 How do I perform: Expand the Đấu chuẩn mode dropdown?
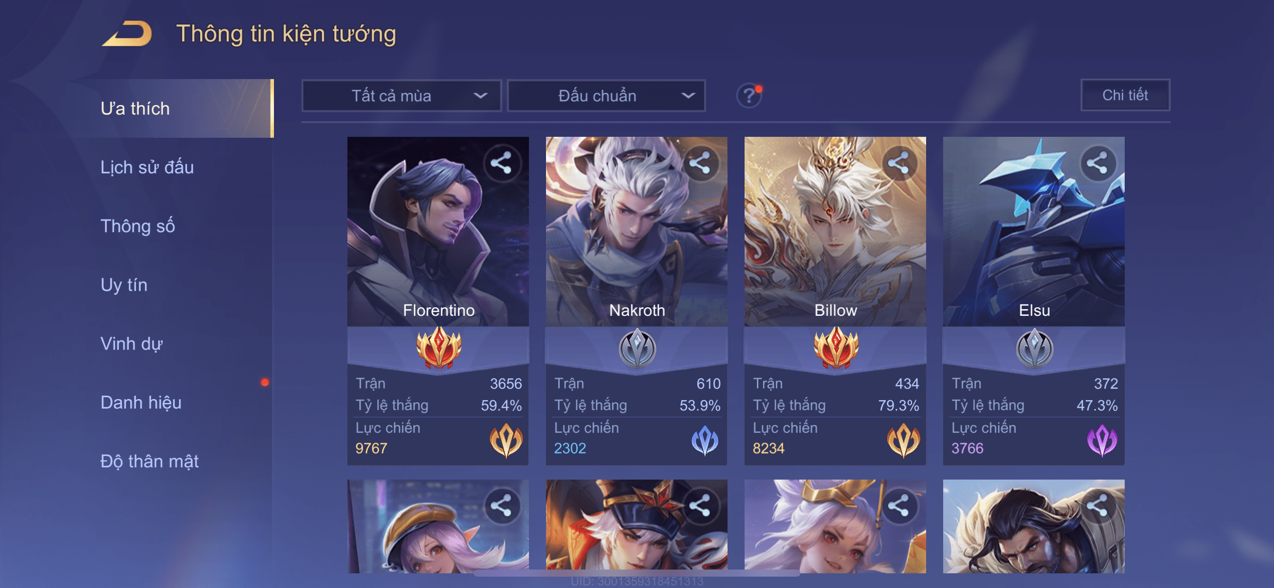tap(606, 96)
